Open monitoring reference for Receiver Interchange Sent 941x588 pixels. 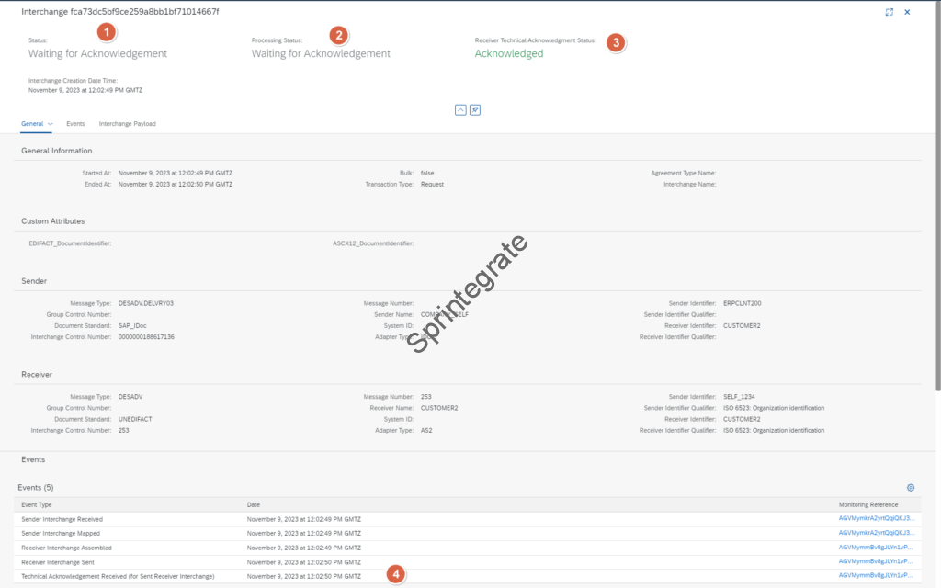click(x=876, y=560)
